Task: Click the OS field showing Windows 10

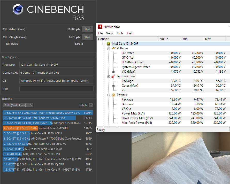Action: [x=56, y=81]
